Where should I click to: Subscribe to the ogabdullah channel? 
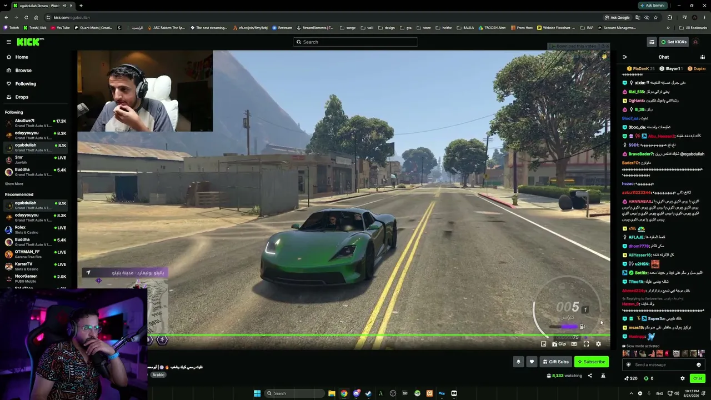click(x=592, y=362)
